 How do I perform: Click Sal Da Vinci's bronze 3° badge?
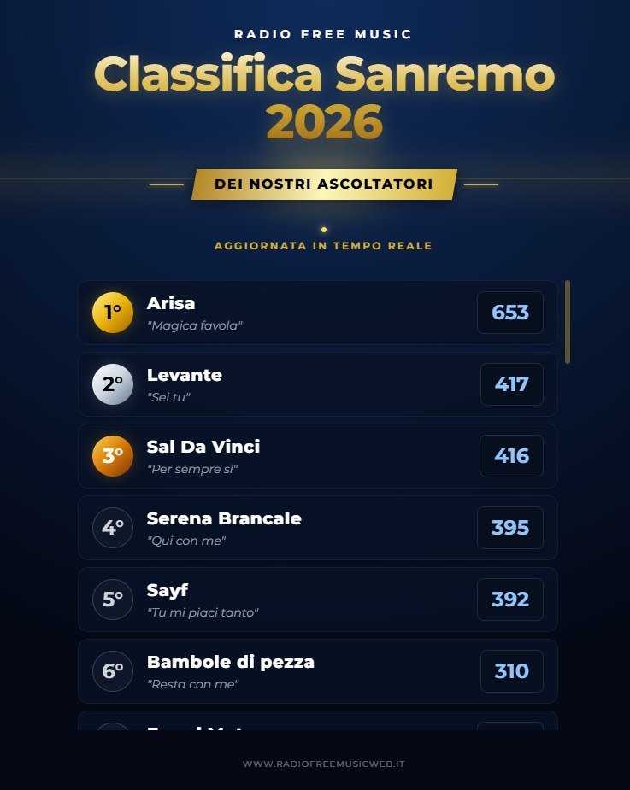tap(113, 456)
